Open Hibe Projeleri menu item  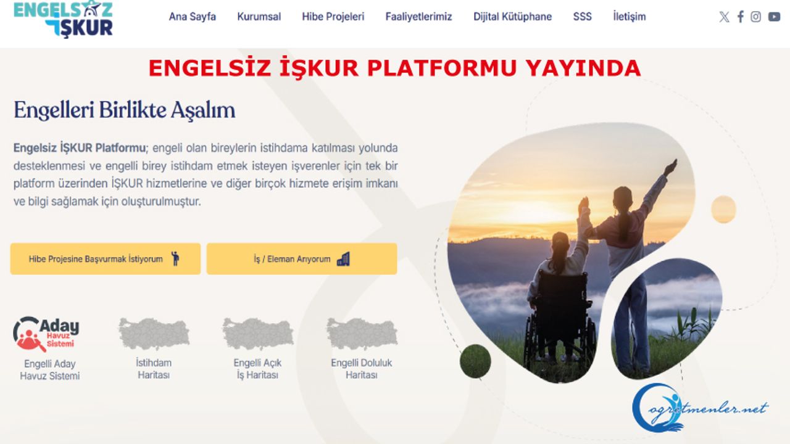pyautogui.click(x=333, y=17)
